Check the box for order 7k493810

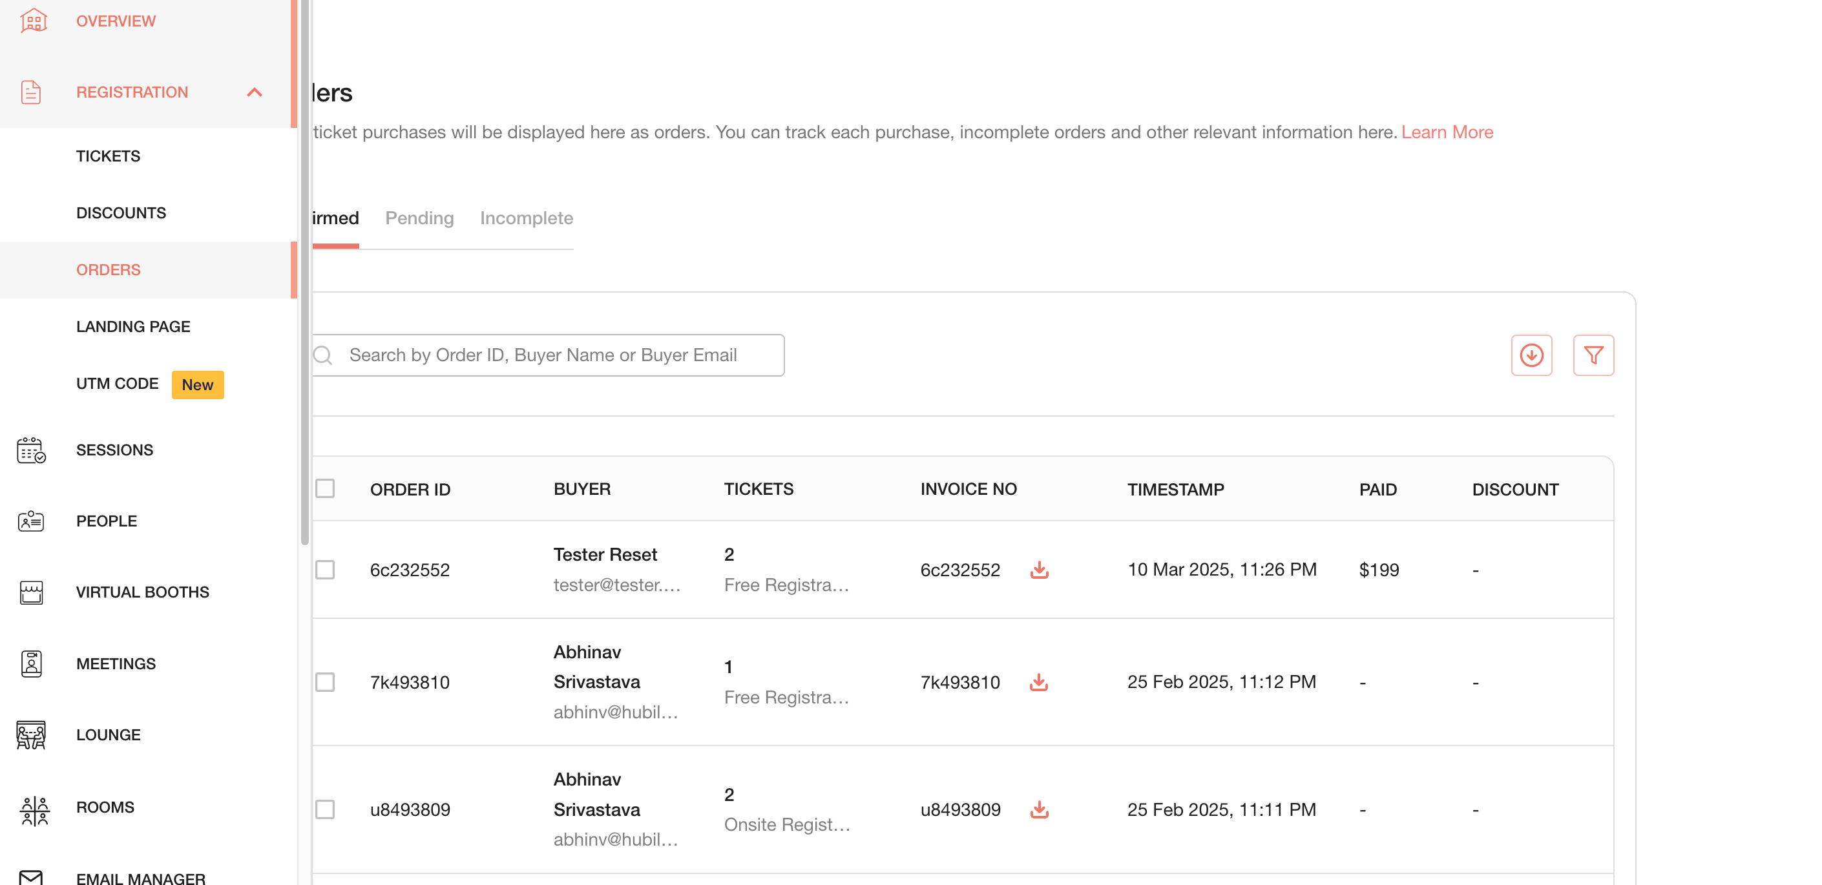[x=324, y=682]
